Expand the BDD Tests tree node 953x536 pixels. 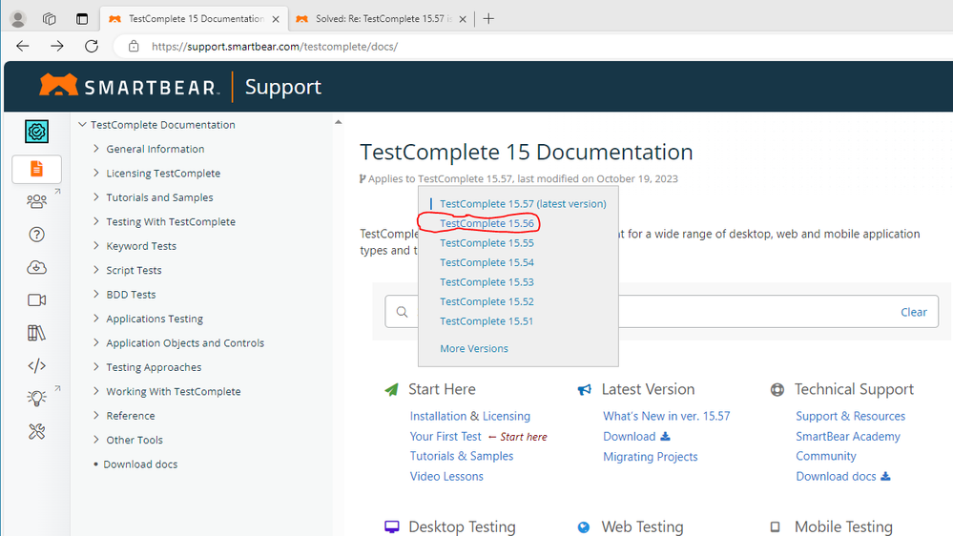pos(96,295)
